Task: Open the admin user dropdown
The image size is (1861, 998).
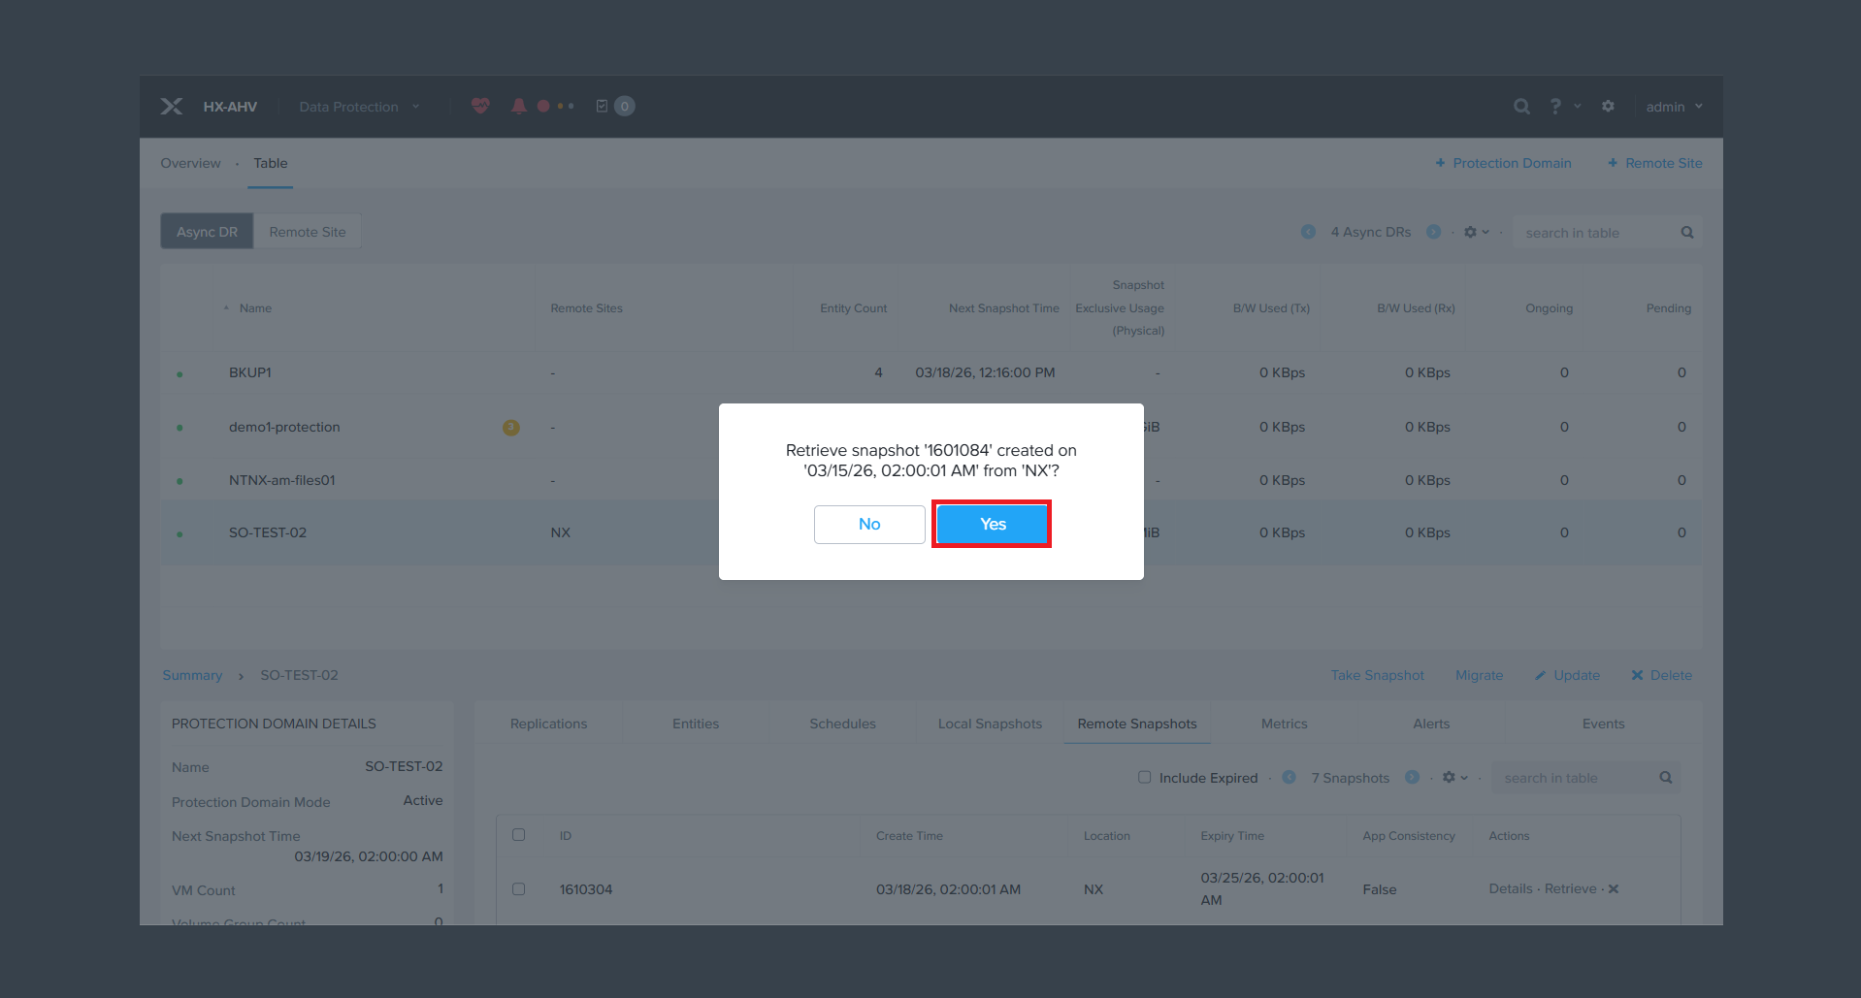Action: (1674, 107)
